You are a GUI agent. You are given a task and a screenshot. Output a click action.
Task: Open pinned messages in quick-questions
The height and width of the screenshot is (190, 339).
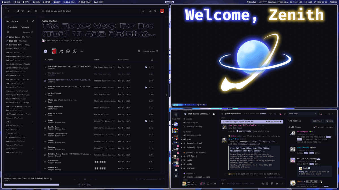(x=280, y=114)
